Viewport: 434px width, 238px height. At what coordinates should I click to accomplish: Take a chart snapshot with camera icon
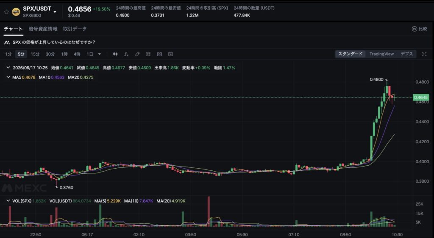click(x=159, y=54)
